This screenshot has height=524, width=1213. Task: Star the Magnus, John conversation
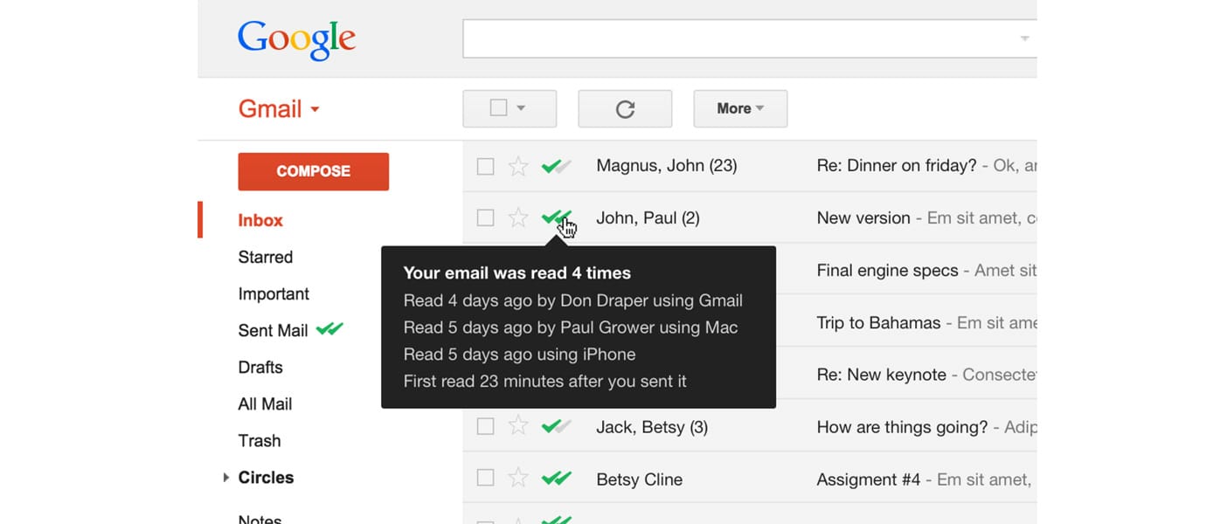pyautogui.click(x=518, y=166)
